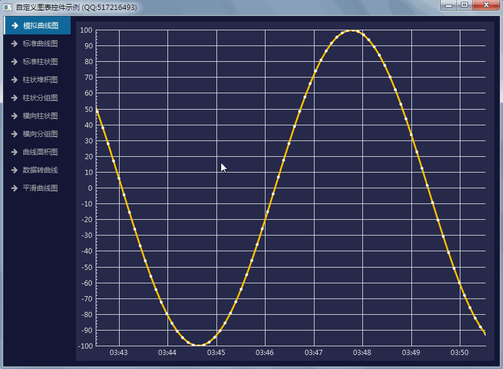Open the 标准曲线图 page

click(37, 44)
